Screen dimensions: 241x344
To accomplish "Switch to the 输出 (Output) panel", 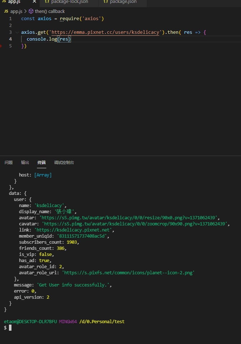I will 25,162.
